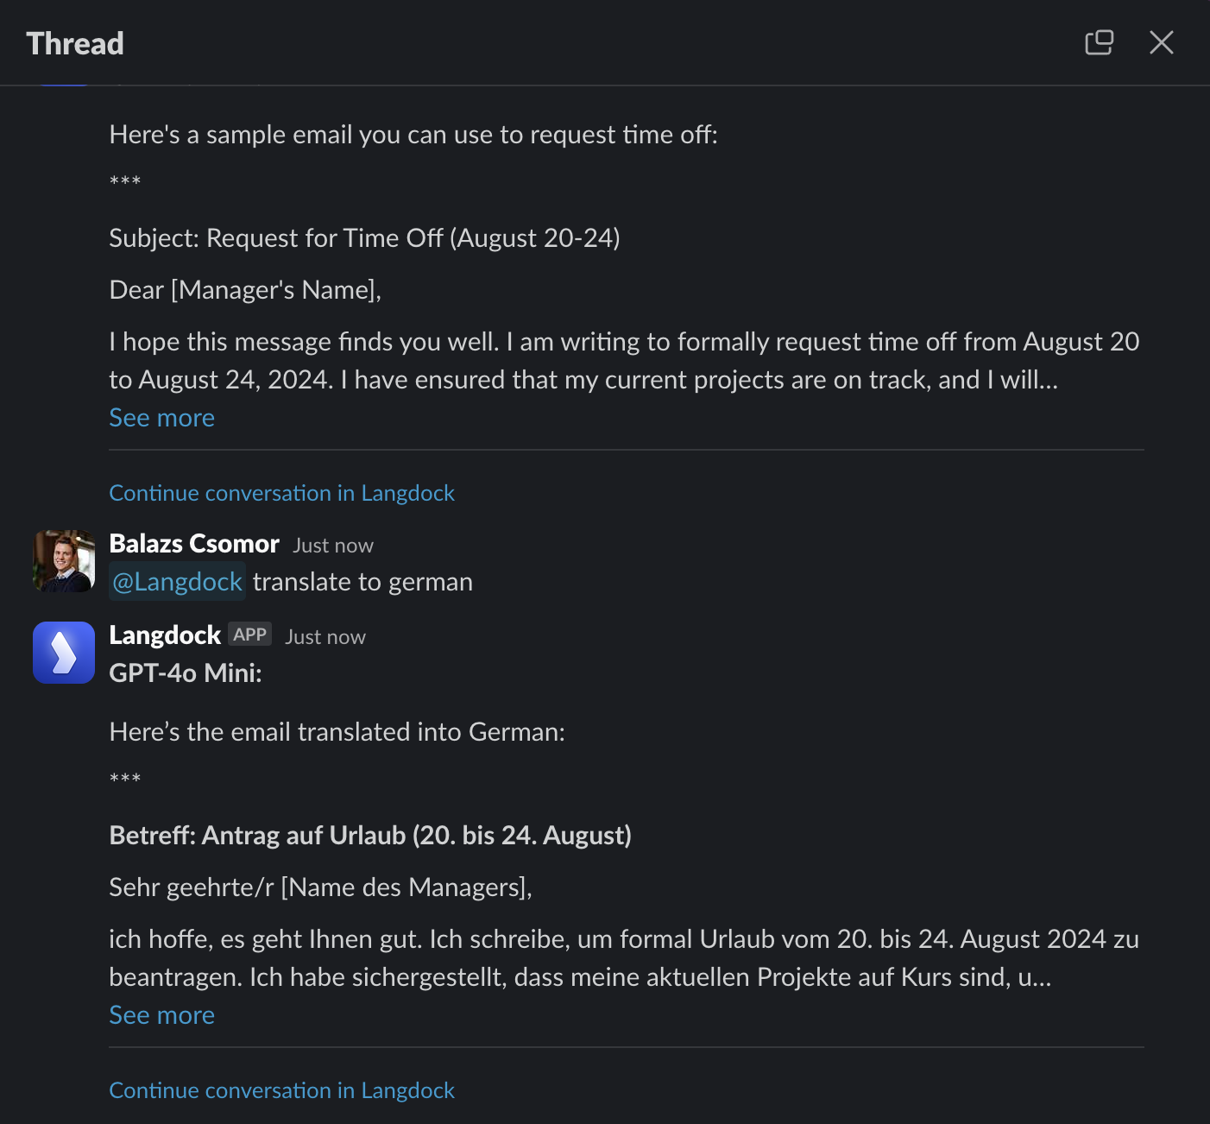Click Balazs Csomor's profile photo
This screenshot has width=1210, height=1124.
[x=64, y=561]
